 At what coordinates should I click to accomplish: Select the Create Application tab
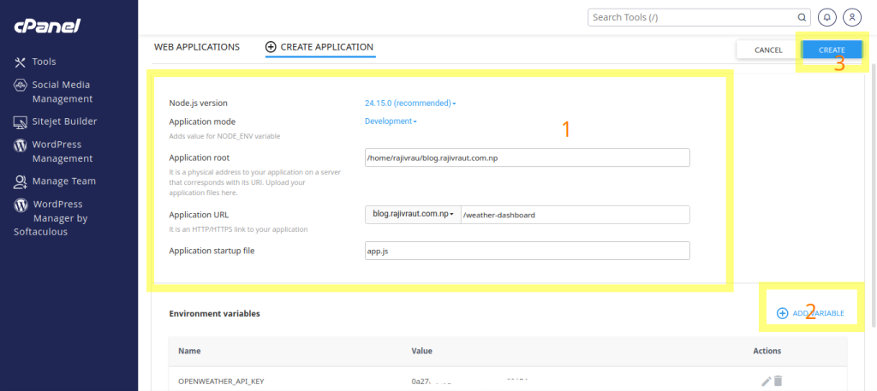tap(319, 47)
